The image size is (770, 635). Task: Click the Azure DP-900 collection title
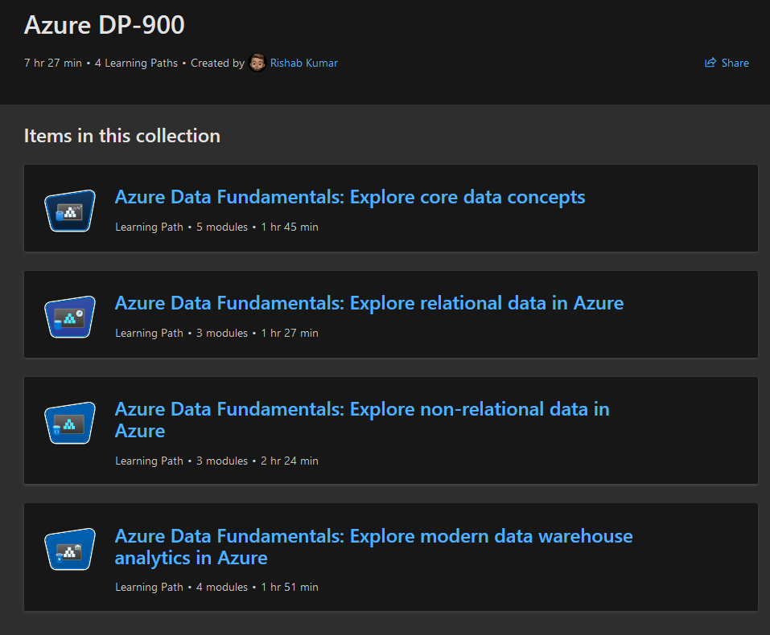click(104, 25)
